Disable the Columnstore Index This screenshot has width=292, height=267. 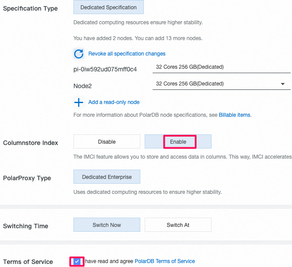point(107,141)
